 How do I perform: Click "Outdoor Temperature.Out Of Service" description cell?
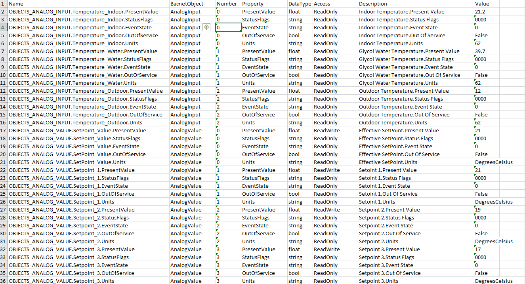[415, 114]
